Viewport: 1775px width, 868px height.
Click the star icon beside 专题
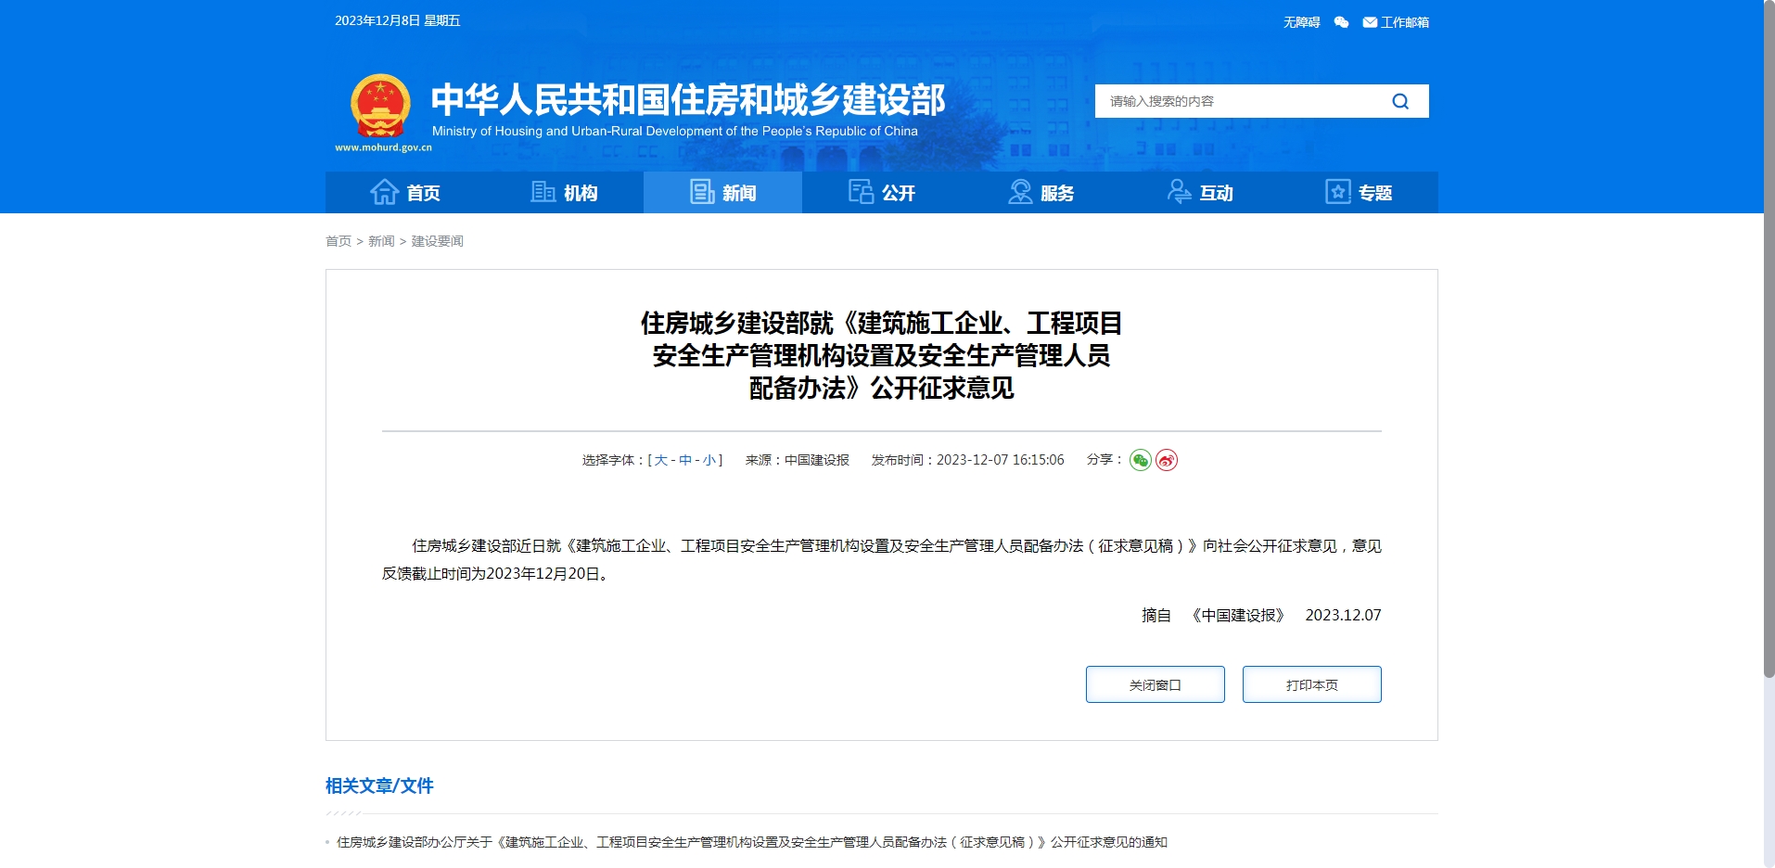tap(1337, 192)
